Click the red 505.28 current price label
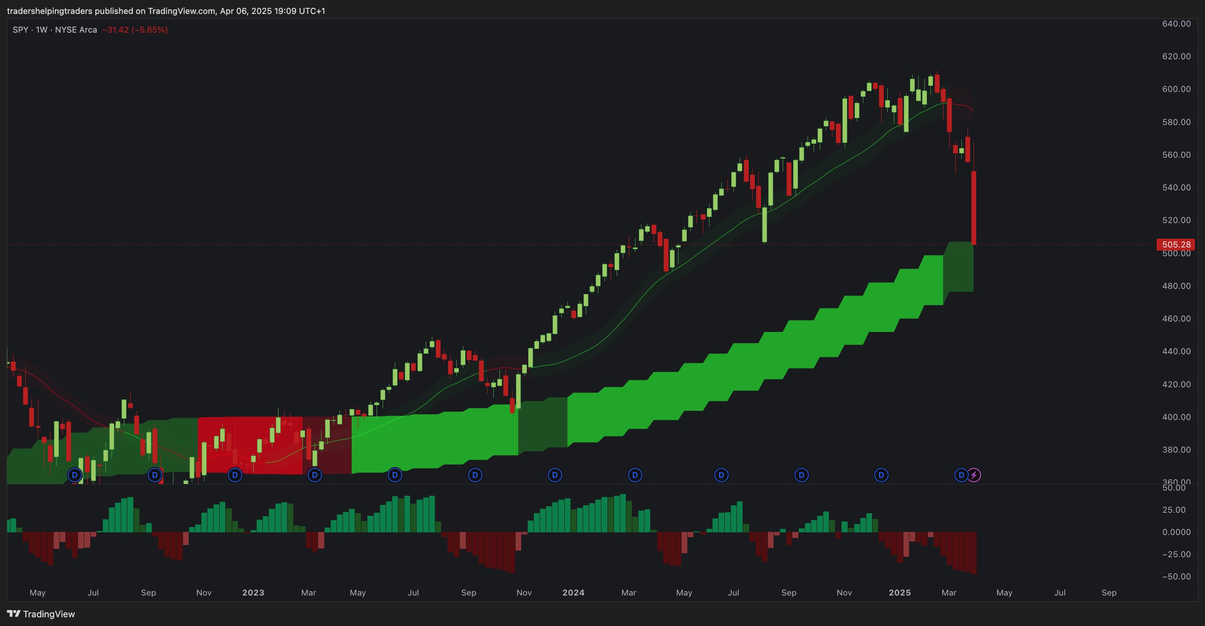1205x626 pixels. pos(1176,244)
